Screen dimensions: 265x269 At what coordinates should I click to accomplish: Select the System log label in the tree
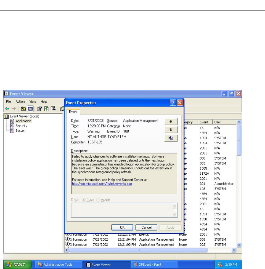[21, 130]
